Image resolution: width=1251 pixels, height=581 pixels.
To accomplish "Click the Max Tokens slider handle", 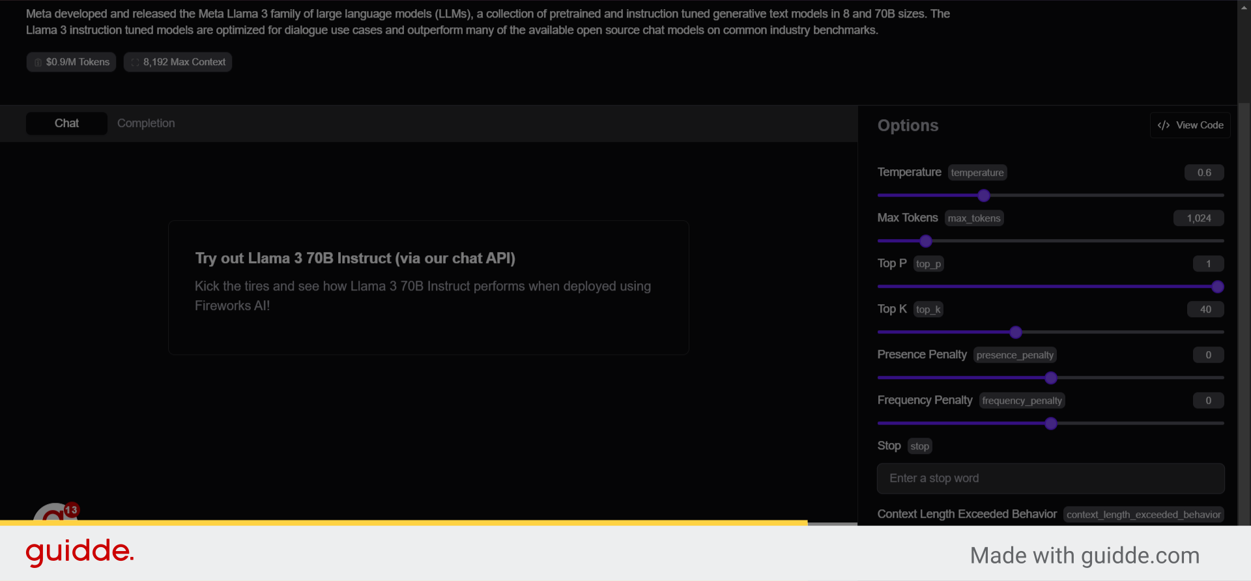I will (x=926, y=241).
